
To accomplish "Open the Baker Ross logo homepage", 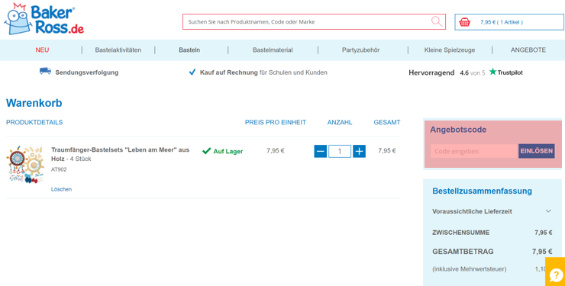I will (44, 19).
